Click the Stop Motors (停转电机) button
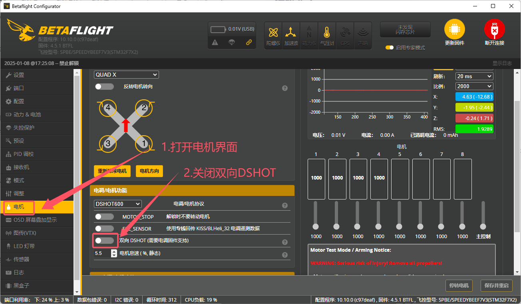Image resolution: width=521 pixels, height=304 pixels. click(459, 286)
